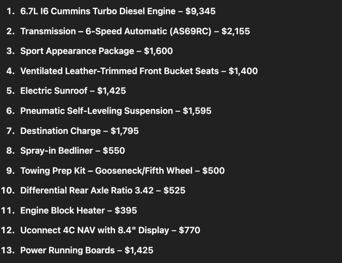The image size is (342, 263).
Task: Click the $395 block heater price
Action: click(x=126, y=210)
